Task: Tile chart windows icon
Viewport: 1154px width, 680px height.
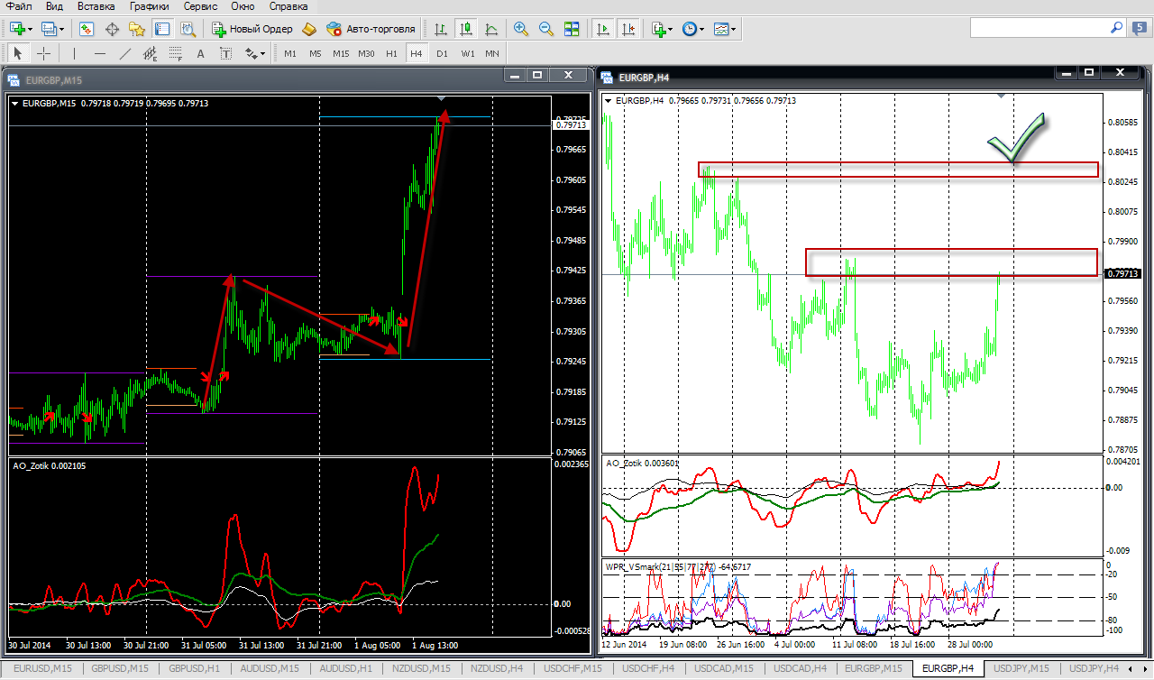Action: point(571,29)
